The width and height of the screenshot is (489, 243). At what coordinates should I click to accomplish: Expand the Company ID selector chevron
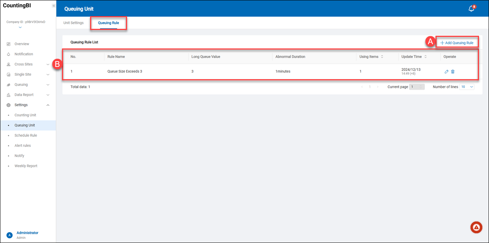click(x=20, y=27)
